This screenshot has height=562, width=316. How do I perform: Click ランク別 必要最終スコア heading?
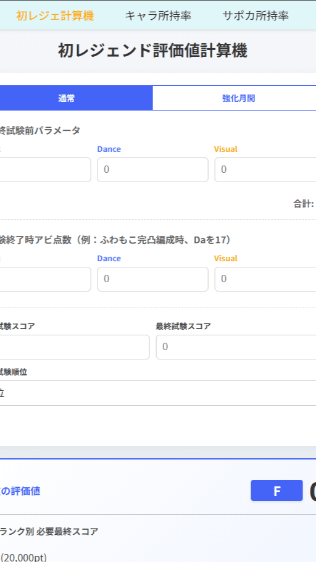click(x=49, y=532)
